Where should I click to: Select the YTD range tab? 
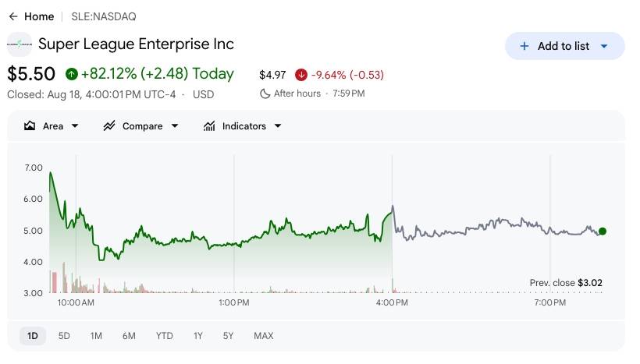pyautogui.click(x=164, y=336)
